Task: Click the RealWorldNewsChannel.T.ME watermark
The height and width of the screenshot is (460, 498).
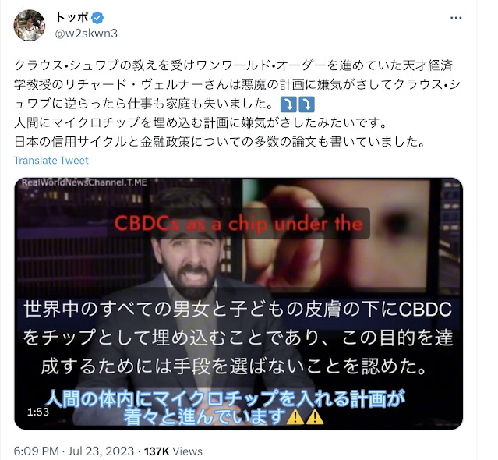Action: pos(84,182)
